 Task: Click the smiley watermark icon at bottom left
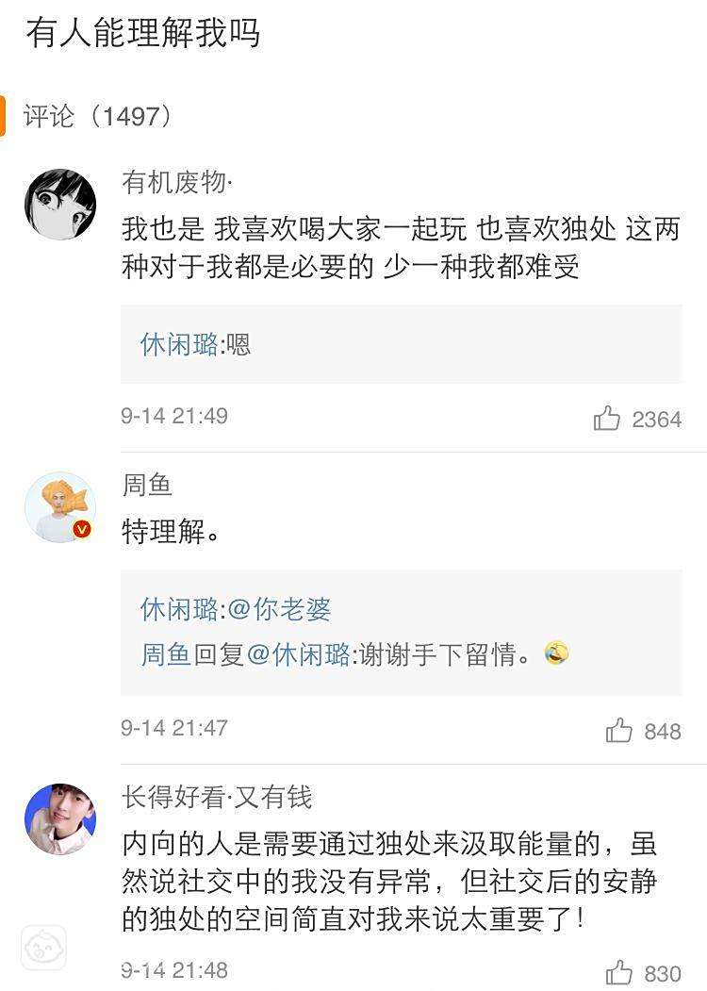pos(43,949)
